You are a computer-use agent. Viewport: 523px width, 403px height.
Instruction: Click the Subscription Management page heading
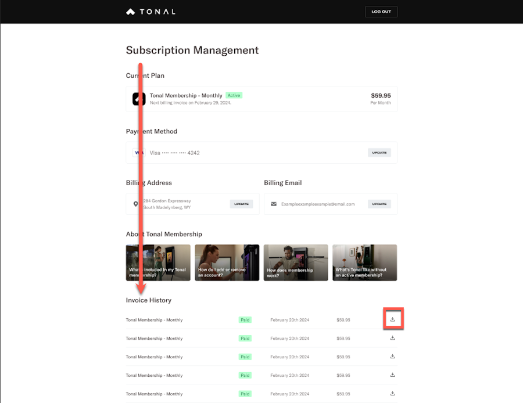point(192,51)
